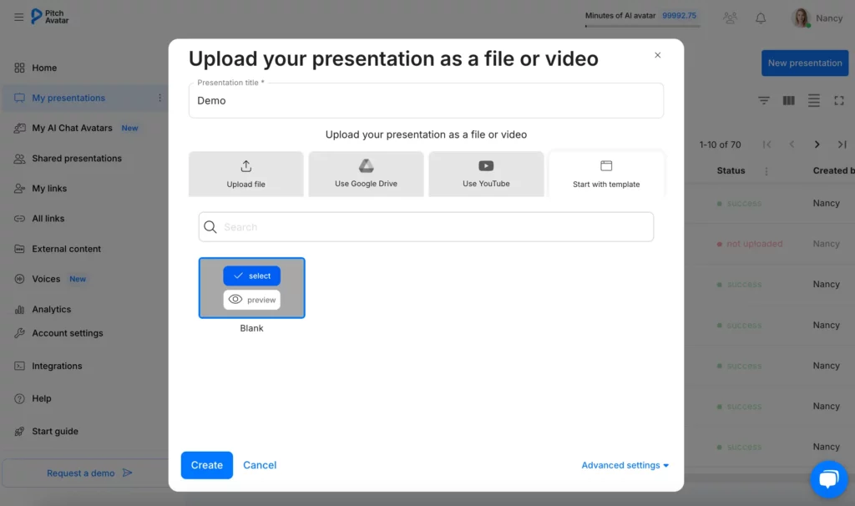Click the Minutes of AI avatar progress bar
The height and width of the screenshot is (506, 855).
[642, 26]
